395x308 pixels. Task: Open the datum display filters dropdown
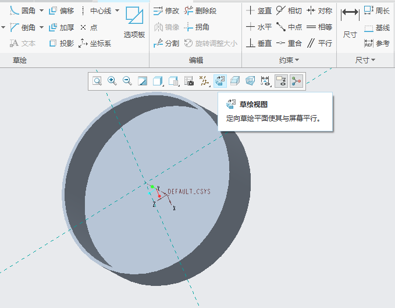pyautogui.click(x=205, y=81)
